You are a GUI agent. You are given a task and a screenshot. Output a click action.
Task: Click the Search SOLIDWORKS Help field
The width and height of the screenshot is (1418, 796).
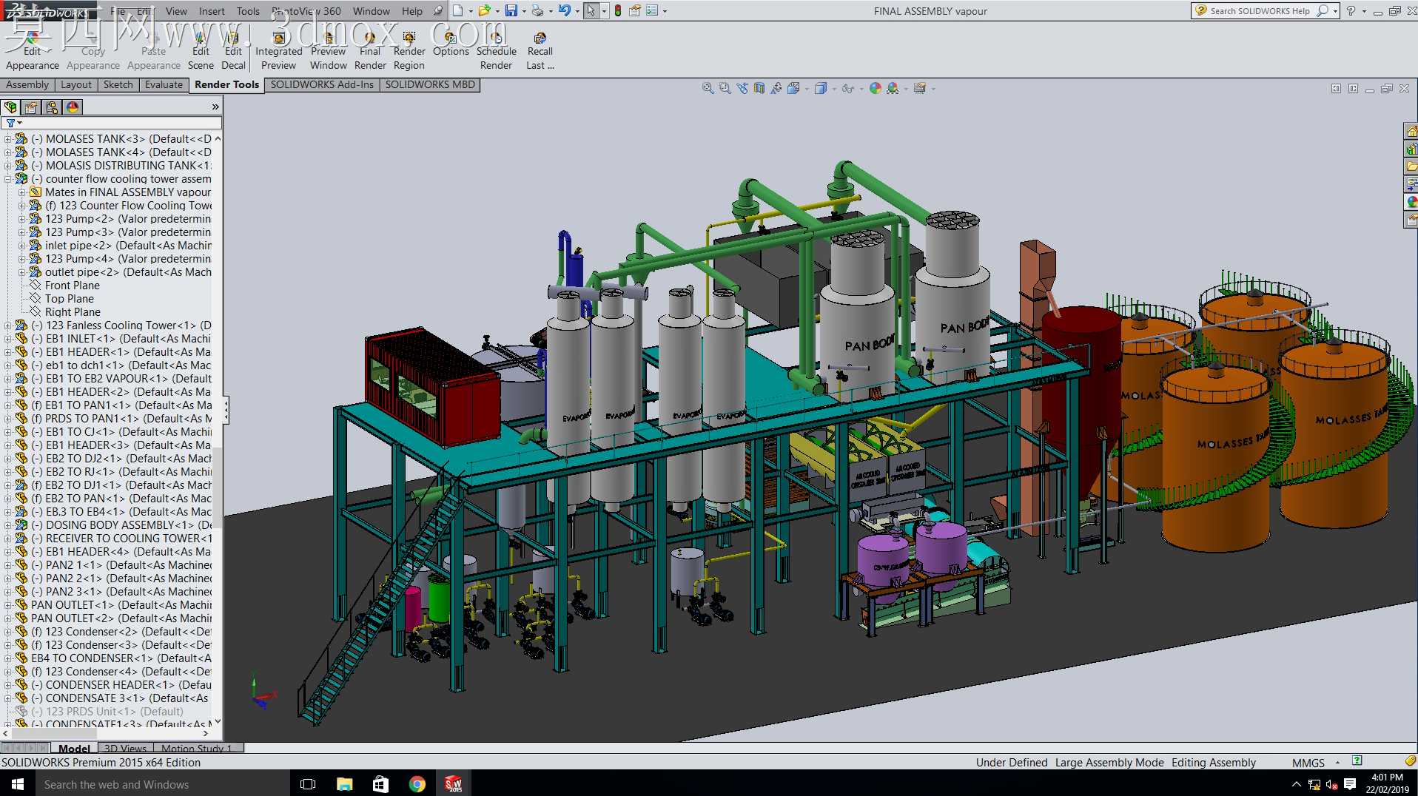[1260, 11]
